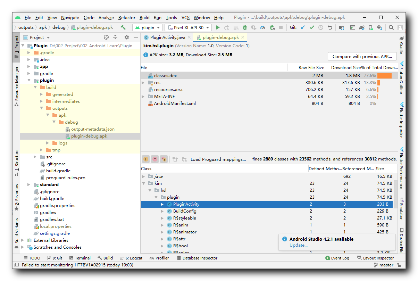Viewport: 418px width, 281px height.
Task: Open the Gradle side panel
Action: [402, 45]
